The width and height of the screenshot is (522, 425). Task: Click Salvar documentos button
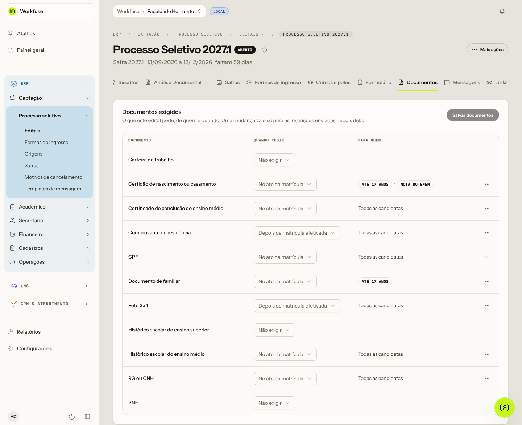473,115
